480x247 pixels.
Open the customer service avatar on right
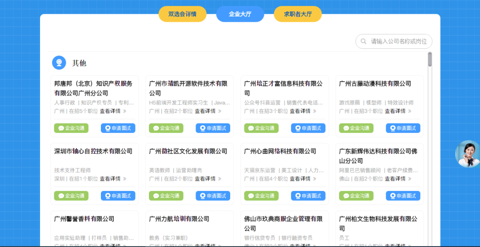468,154
